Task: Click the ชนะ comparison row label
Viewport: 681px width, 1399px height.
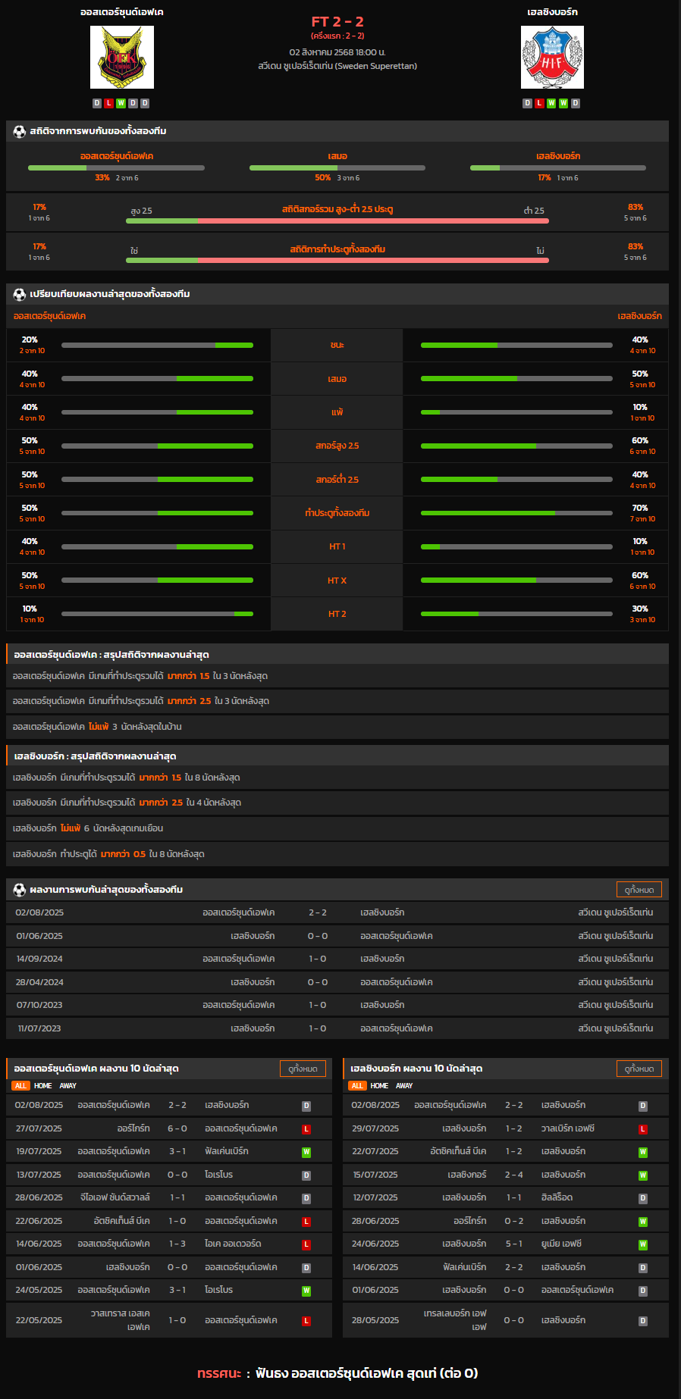Action: [337, 345]
